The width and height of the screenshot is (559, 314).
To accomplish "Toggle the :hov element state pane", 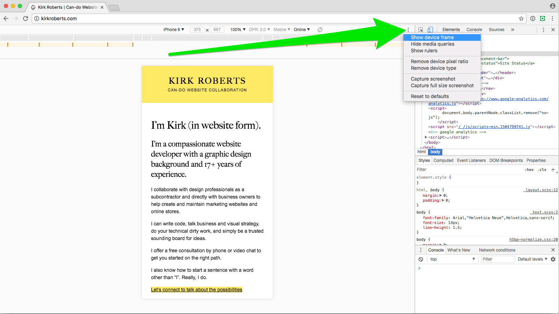I will (529, 170).
